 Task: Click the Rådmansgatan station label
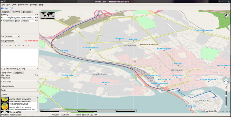164,49
